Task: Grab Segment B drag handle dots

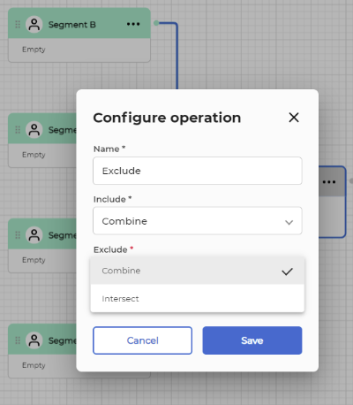Action: pyautogui.click(x=18, y=25)
